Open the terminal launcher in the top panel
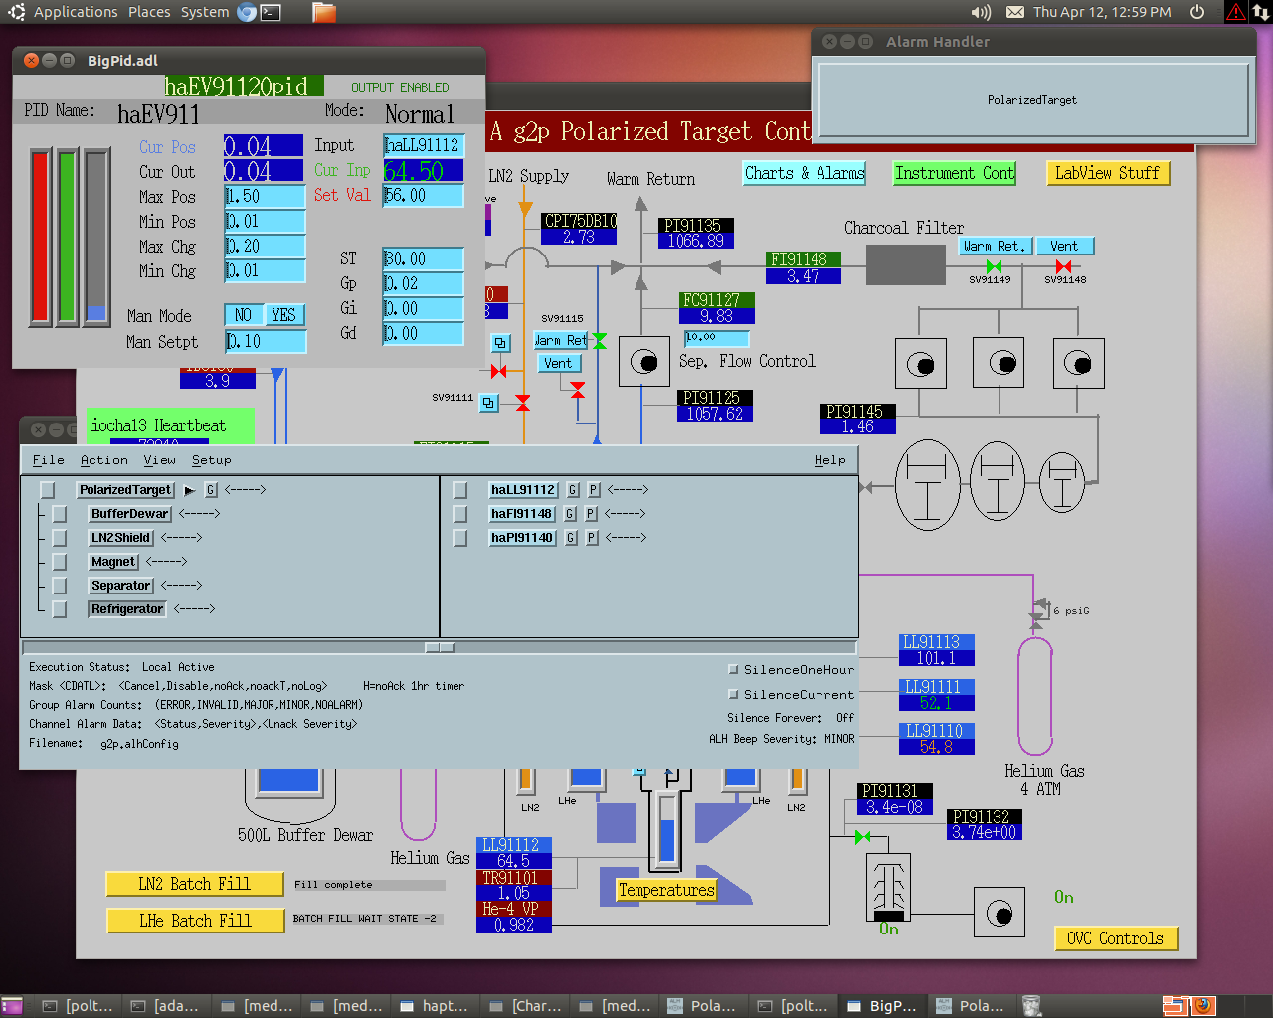The height and width of the screenshot is (1018, 1273). (x=271, y=12)
